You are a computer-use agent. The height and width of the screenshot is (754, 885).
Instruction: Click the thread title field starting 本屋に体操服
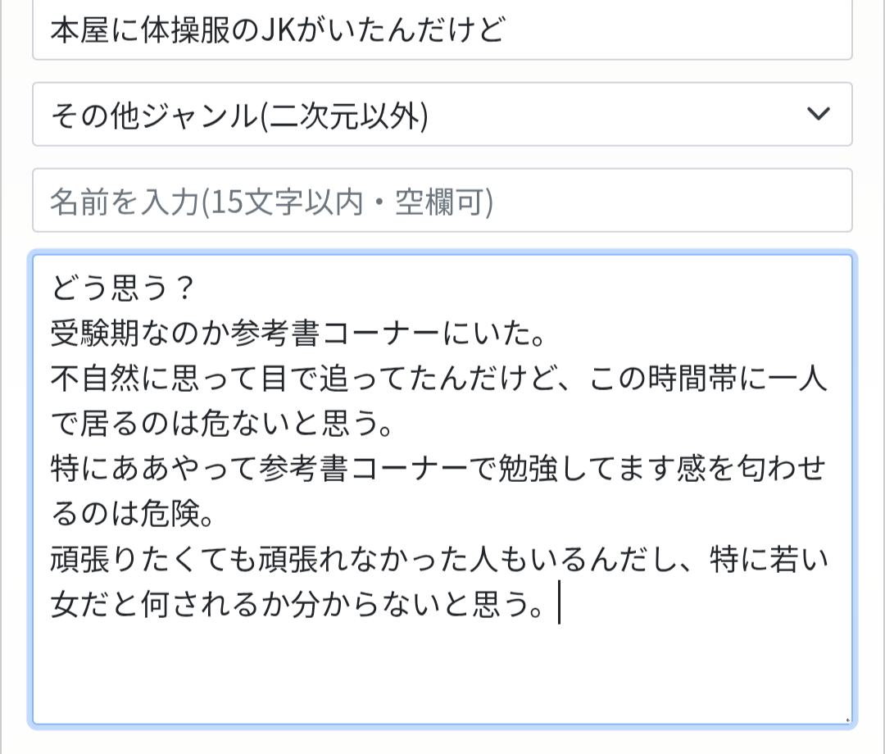click(442, 31)
